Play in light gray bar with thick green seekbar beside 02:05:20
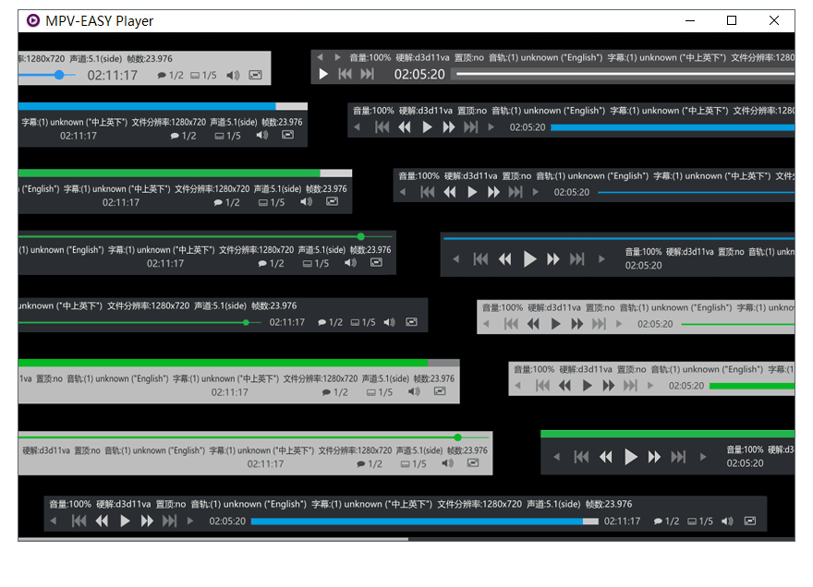The image size is (813, 587). pos(587,386)
